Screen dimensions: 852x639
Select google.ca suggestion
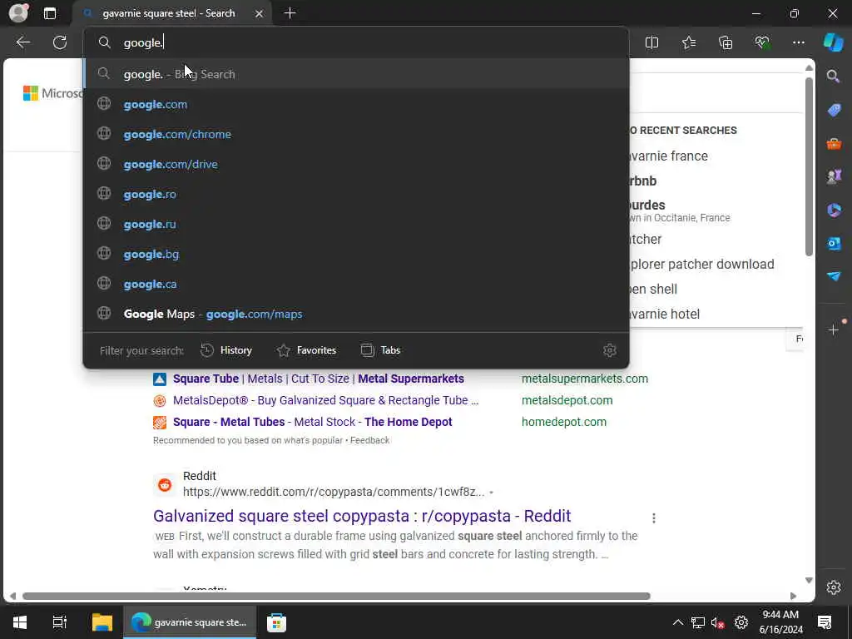point(356,284)
